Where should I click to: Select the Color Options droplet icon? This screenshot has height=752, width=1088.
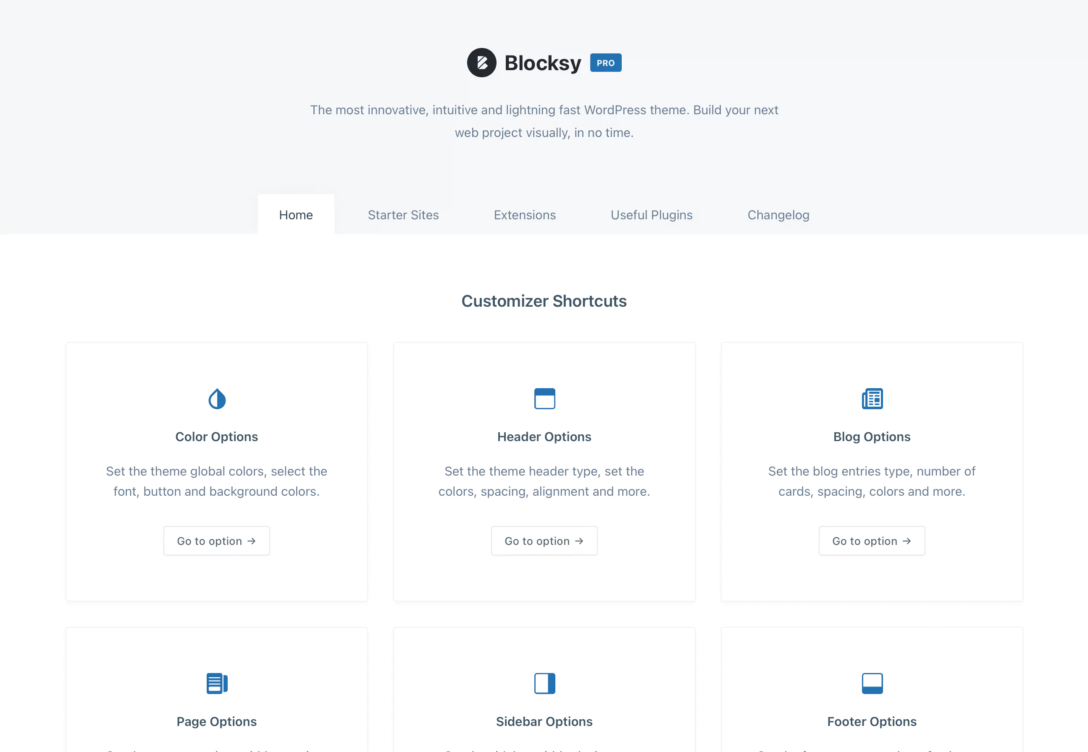coord(216,398)
